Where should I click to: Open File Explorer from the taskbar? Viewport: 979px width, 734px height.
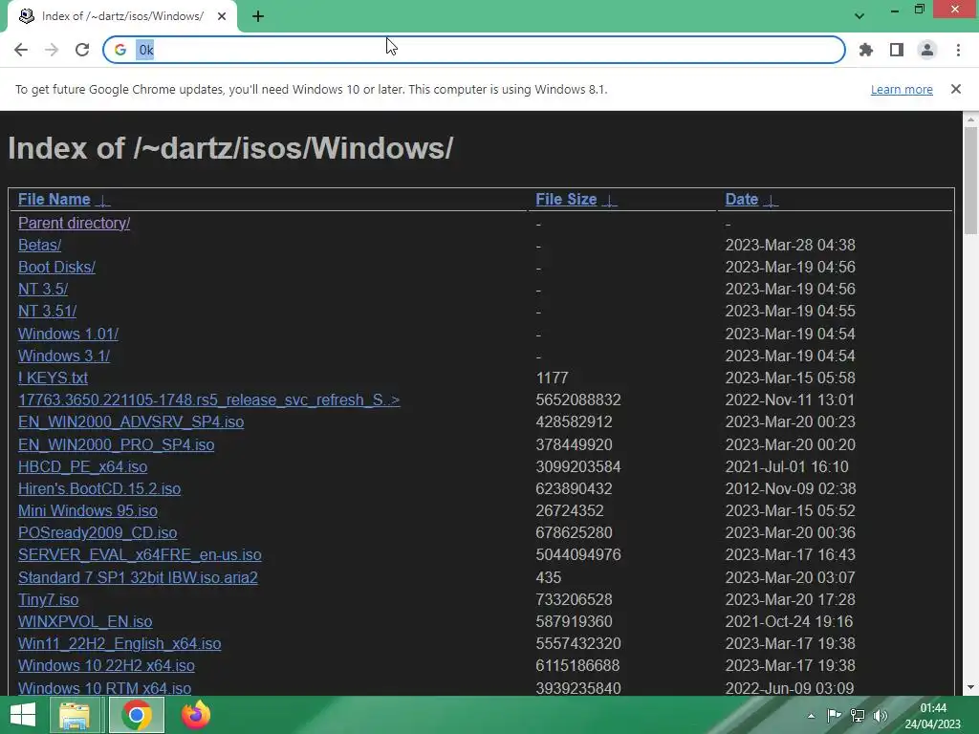[75, 715]
